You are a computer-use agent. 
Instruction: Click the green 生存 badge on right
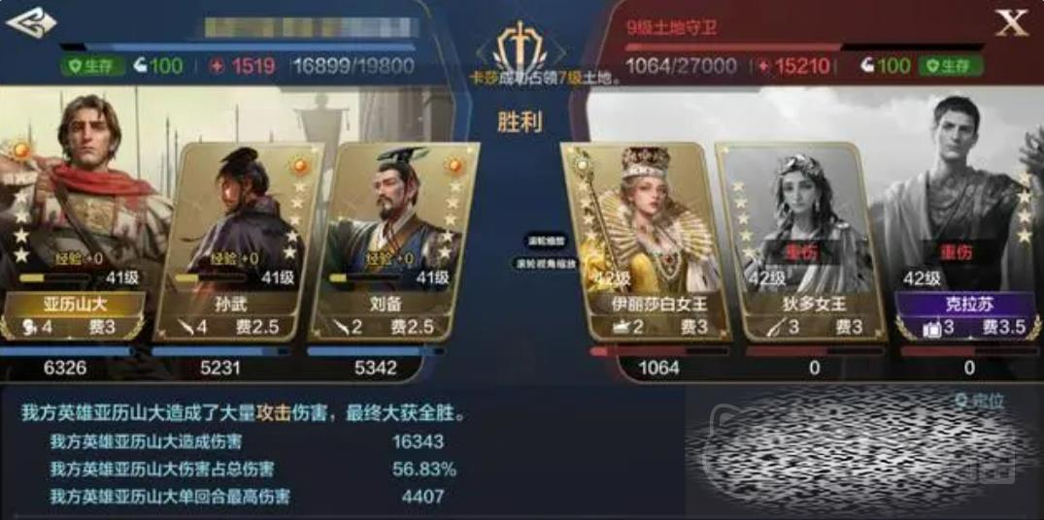(x=951, y=65)
